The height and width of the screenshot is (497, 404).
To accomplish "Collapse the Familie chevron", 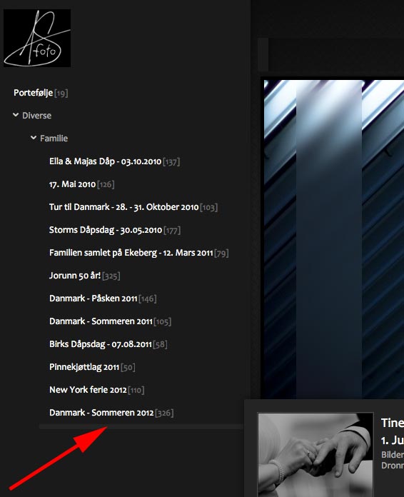I will click(34, 138).
